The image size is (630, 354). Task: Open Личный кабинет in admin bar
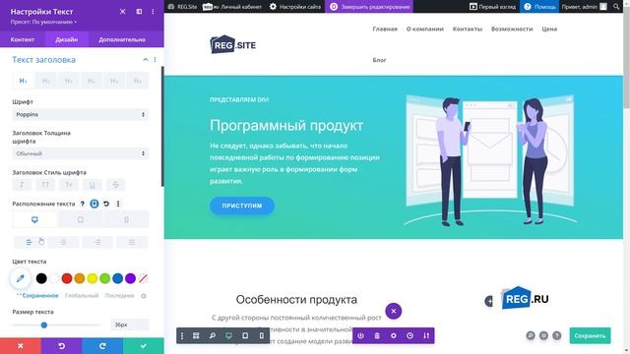(232, 7)
